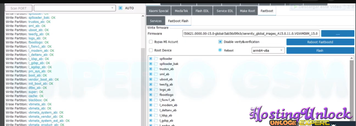This screenshot has width=356, height=126.
Task: Click the fbootlogo folder icon
Action: (156, 95)
